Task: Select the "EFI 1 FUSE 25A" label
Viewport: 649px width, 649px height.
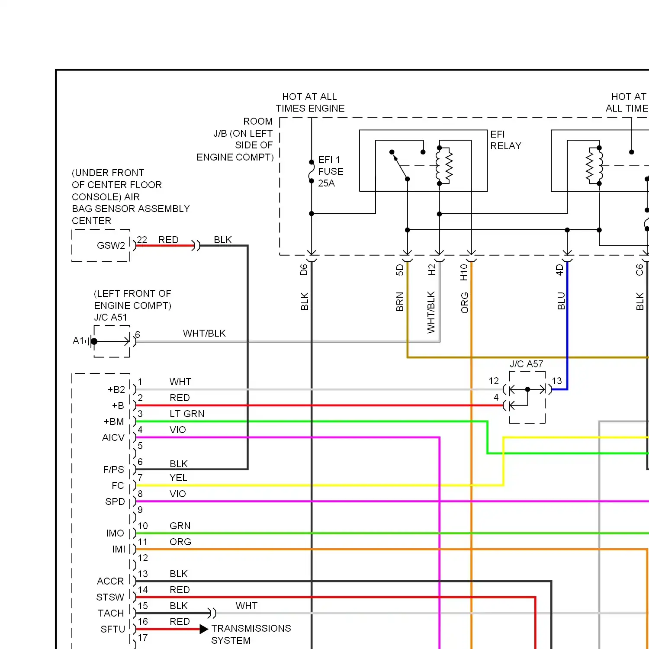Action: point(331,171)
